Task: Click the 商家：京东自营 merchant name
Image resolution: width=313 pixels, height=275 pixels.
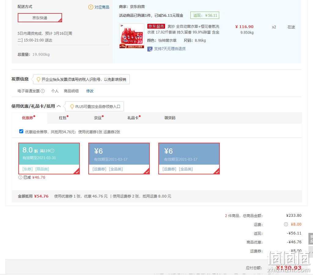Action: pos(132,7)
